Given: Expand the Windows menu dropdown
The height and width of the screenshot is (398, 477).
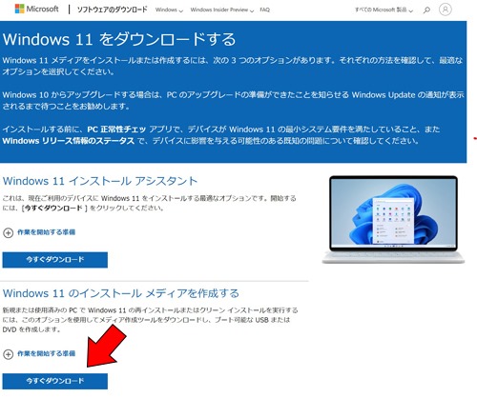Looking at the screenshot, I should [169, 10].
